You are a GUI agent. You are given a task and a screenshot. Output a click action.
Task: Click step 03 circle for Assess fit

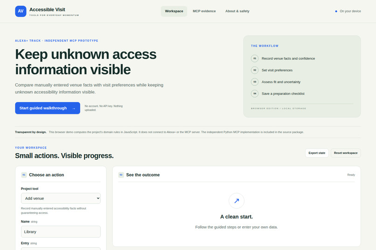(255, 82)
